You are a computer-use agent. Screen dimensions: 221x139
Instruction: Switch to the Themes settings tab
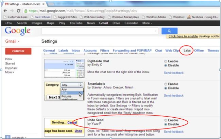point(213,51)
